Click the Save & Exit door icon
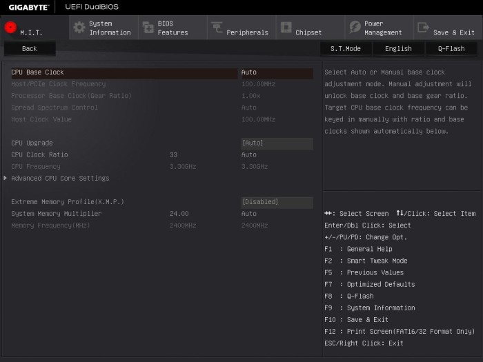 (x=423, y=27)
